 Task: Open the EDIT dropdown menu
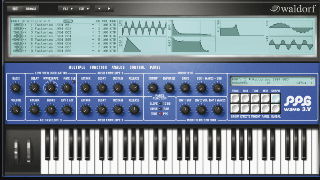click(x=84, y=8)
